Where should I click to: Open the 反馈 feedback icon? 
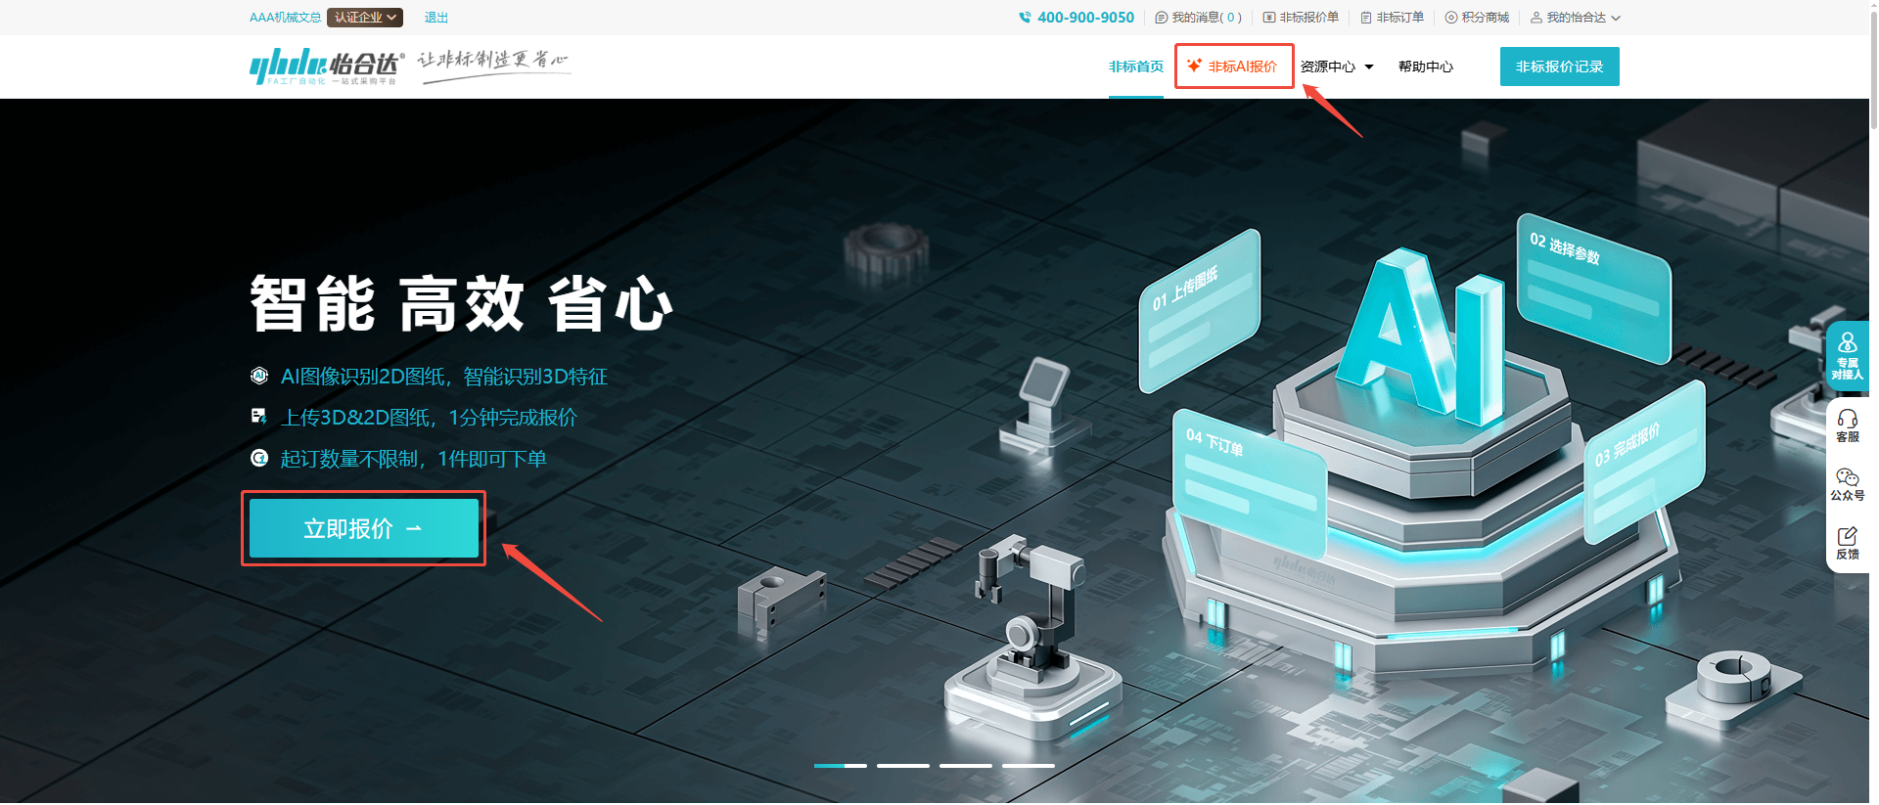1847,536
